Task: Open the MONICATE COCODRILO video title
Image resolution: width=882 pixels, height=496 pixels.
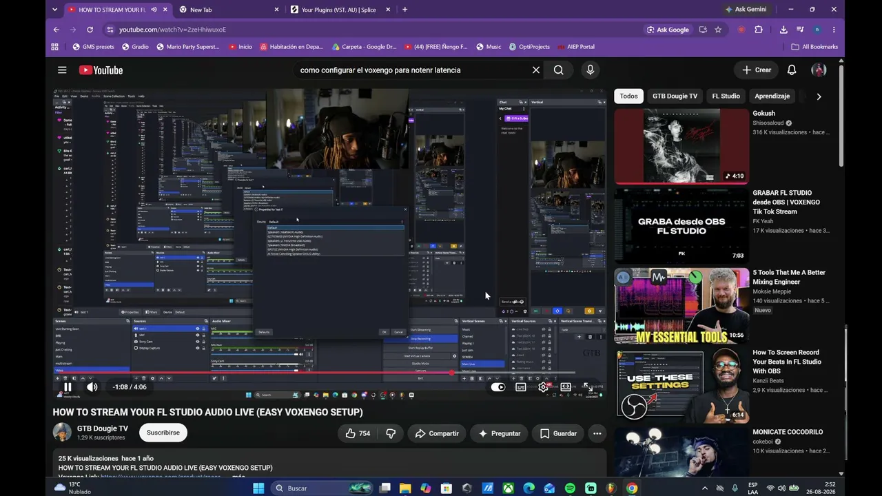Action: point(788,432)
